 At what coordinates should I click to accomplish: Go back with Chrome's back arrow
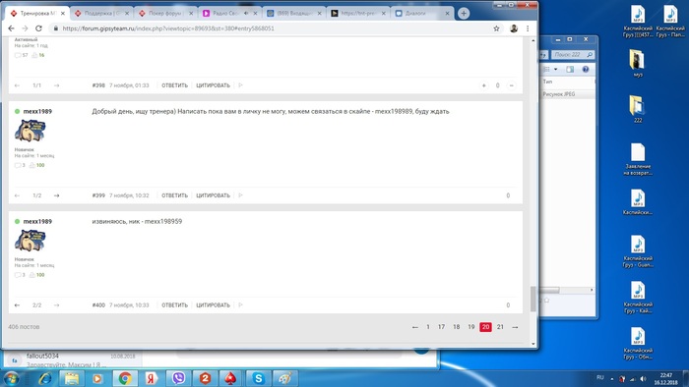(12, 28)
